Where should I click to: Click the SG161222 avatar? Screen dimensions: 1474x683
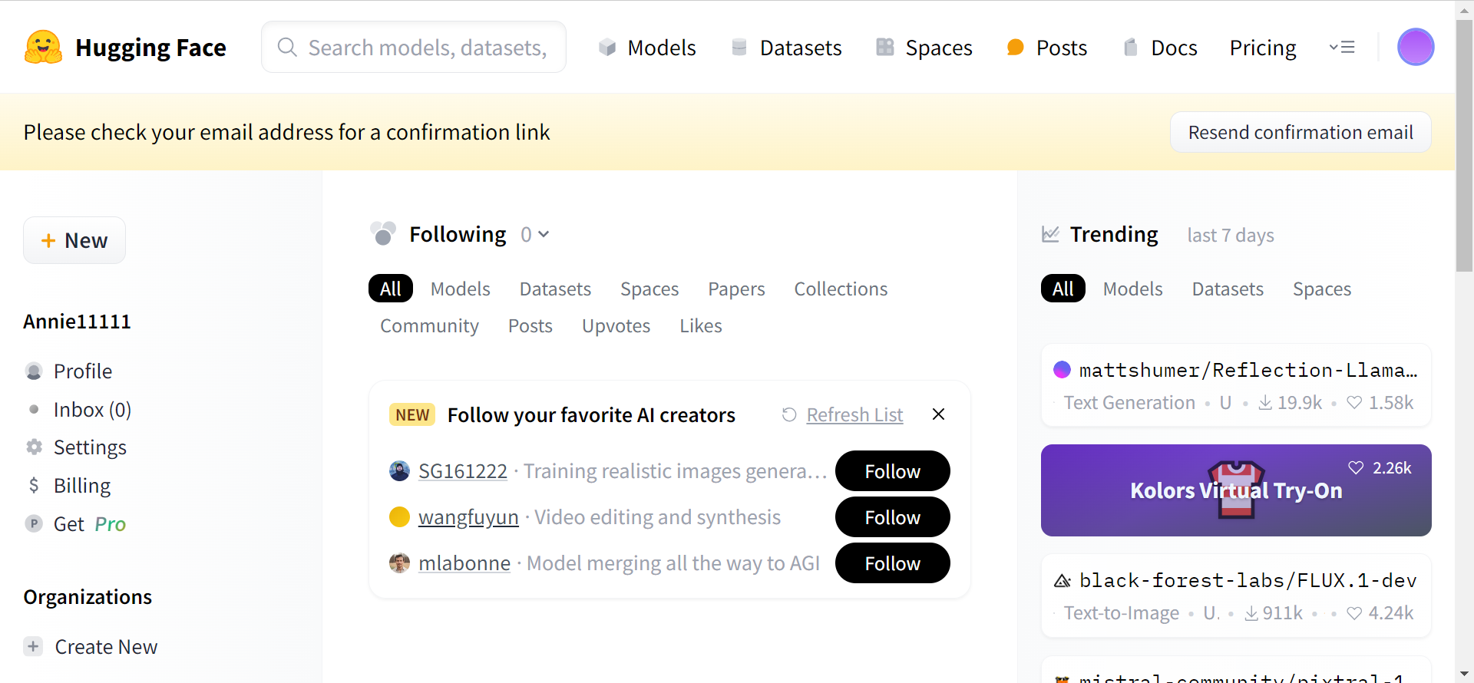click(399, 471)
